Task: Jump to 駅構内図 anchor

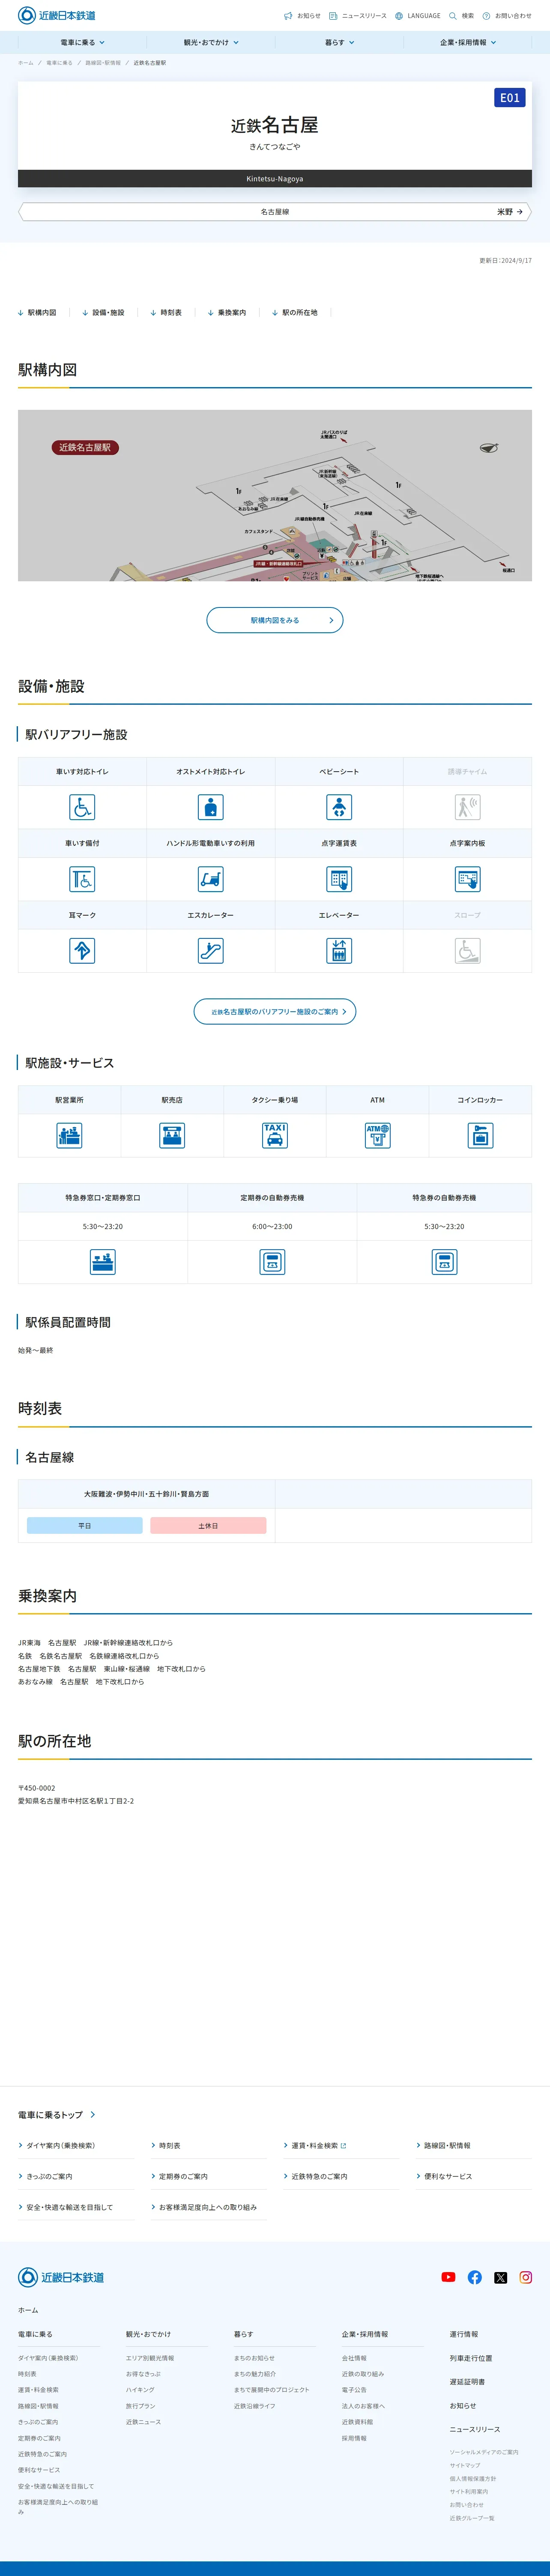Action: [x=37, y=313]
